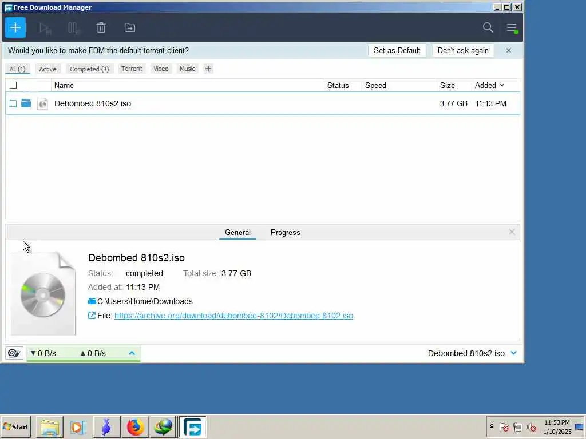The image size is (586, 439).
Task: Close the details panel
Action: coord(512,232)
